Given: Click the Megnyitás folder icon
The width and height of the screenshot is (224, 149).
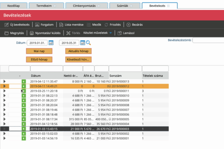Looking at the screenshot, I should pyautogui.click(x=6, y=33).
